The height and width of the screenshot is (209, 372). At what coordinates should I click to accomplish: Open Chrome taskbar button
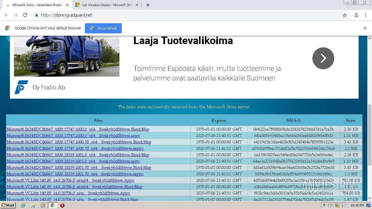(52, 205)
